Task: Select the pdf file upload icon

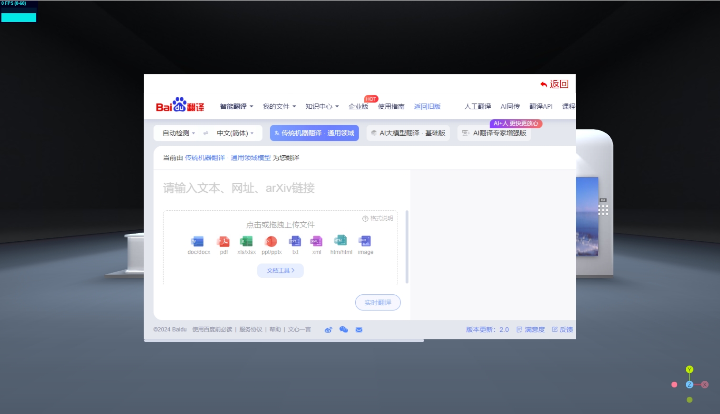Action: (223, 242)
